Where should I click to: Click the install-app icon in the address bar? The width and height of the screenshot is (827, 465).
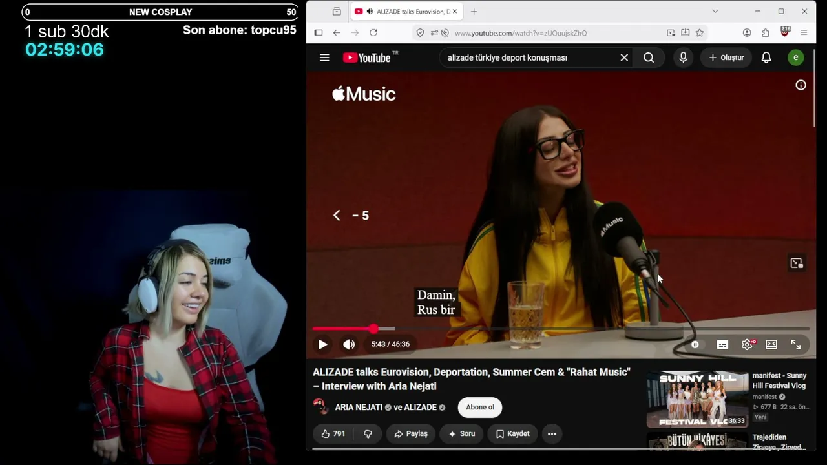686,33
